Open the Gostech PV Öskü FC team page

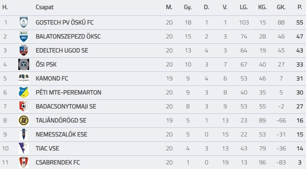click(x=65, y=23)
